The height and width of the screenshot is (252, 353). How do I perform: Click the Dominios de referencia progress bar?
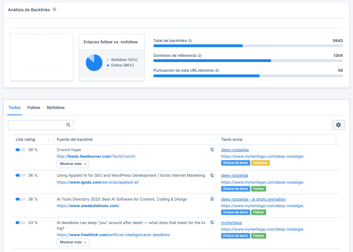click(x=248, y=61)
